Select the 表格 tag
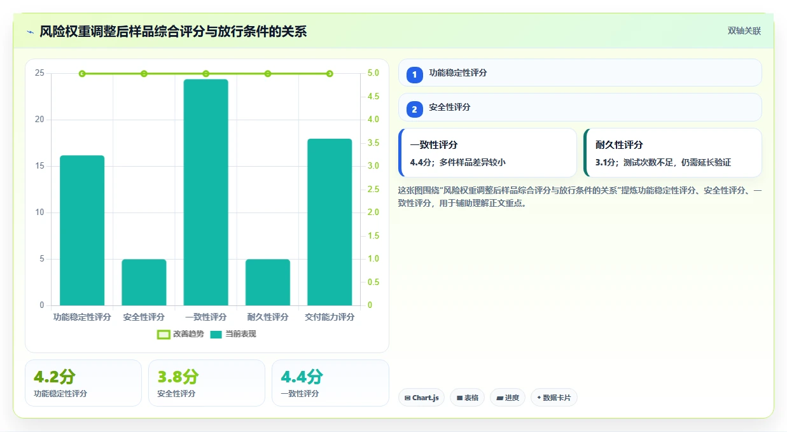 (x=467, y=398)
